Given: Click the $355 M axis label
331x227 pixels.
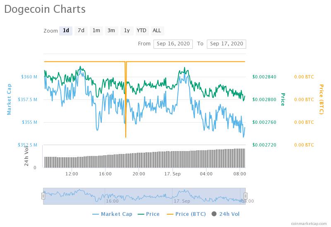Looking at the screenshot, I should (29, 122).
